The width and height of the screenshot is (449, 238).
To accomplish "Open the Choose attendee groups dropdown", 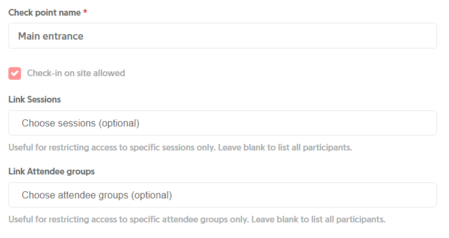I will click(223, 195).
